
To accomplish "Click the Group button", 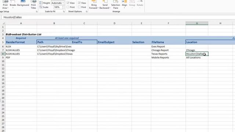I will [x=132, y=4].
